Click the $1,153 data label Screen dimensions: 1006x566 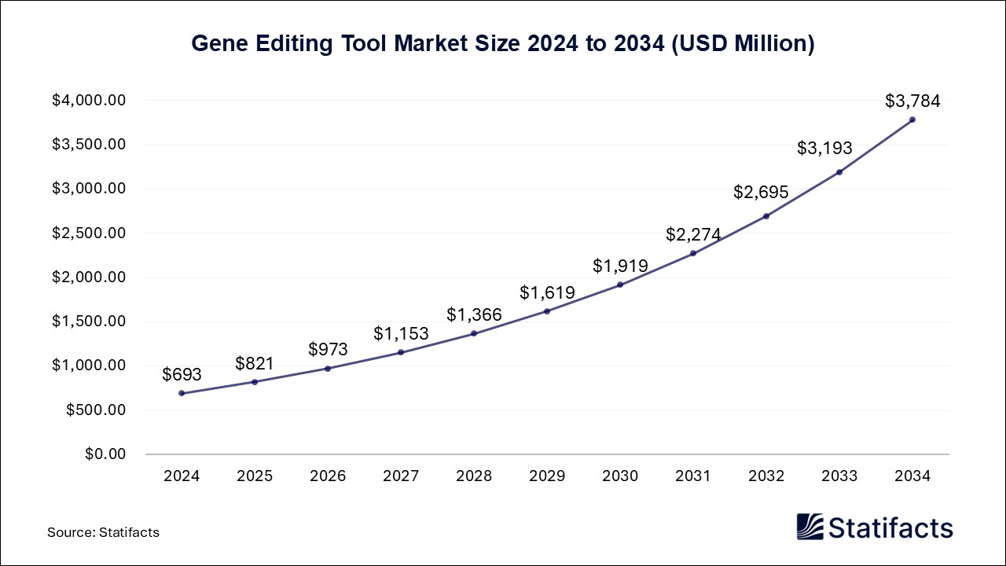pos(401,333)
